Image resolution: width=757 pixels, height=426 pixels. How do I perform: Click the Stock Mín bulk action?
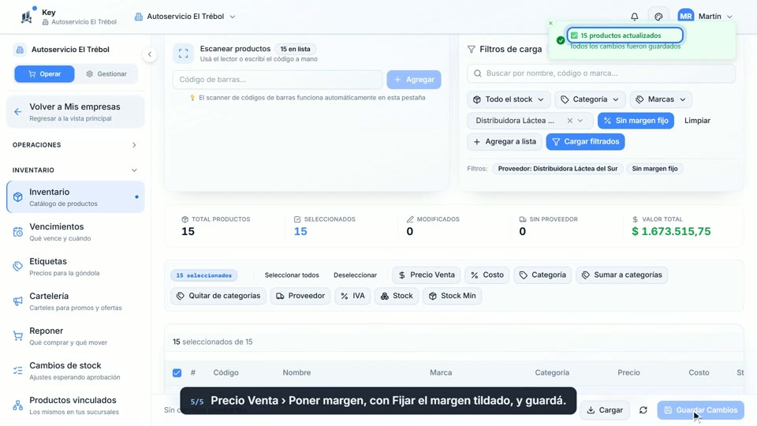pos(453,296)
